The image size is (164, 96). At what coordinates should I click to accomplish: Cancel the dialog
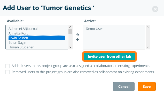(124, 86)
